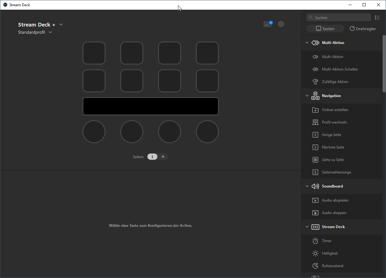The width and height of the screenshot is (386, 278).
Task: Open the Stream Deck Store icon
Action: [268, 24]
